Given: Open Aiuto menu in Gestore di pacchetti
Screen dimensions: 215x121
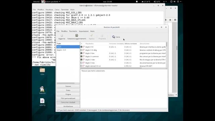Looking at the screenshot, I should point(92,31).
